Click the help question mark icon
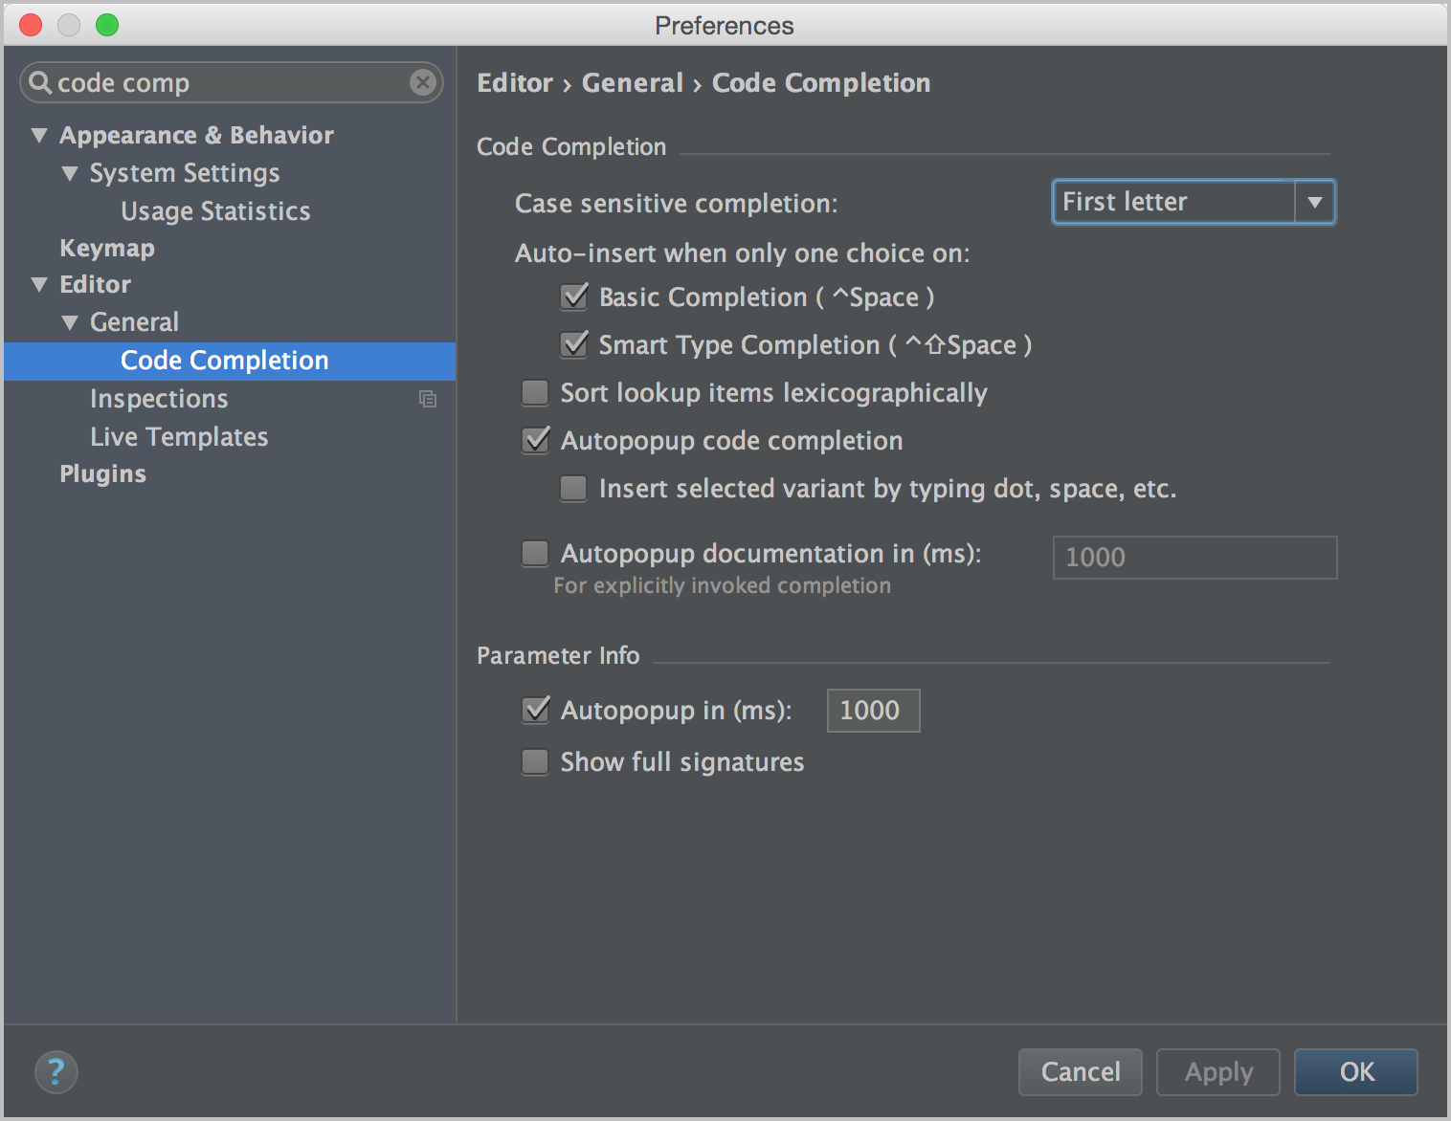The height and width of the screenshot is (1121, 1451). tap(56, 1071)
